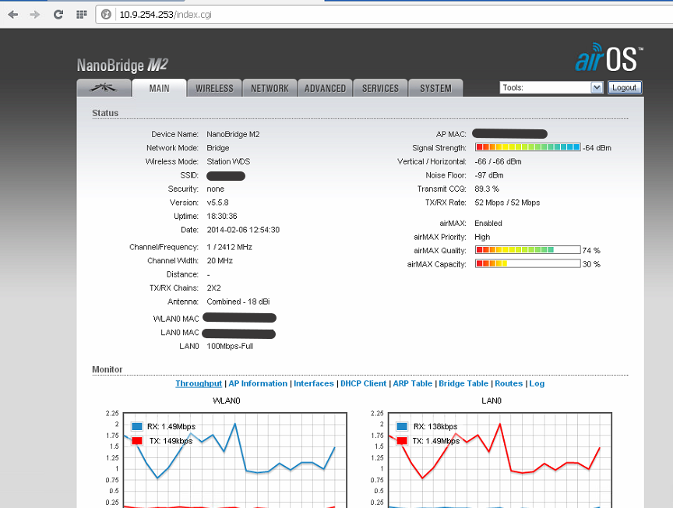Screen dimensions: 673x508
Task: Click the blue RX legend swatch in WLAN0 chart
Action: click(137, 426)
